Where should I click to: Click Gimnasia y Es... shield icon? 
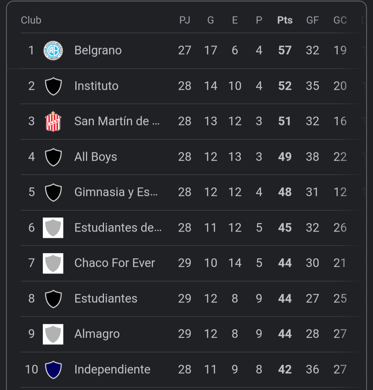(x=53, y=192)
